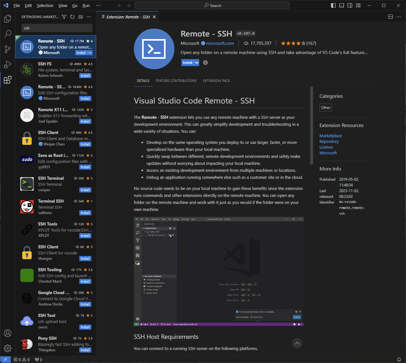Install the SSH Terminal extension by cooper
The image size is (406, 363).
(x=85, y=190)
